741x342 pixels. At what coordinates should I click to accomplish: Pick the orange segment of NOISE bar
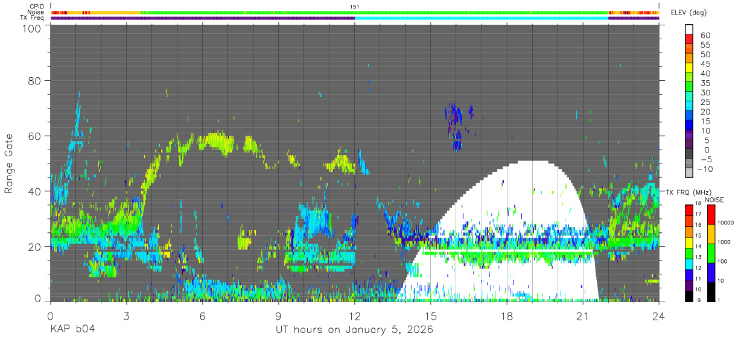point(711,234)
